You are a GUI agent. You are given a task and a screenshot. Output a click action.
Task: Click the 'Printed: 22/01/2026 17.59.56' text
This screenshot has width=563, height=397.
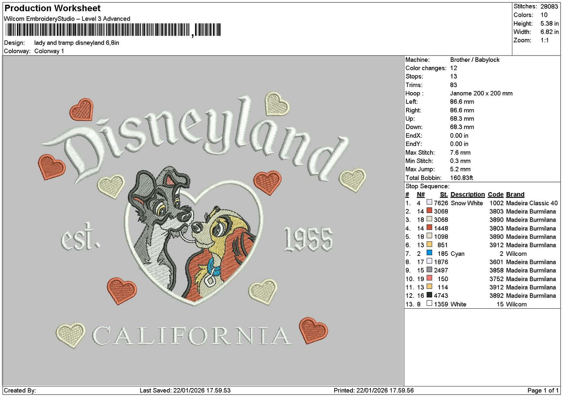[x=374, y=390]
